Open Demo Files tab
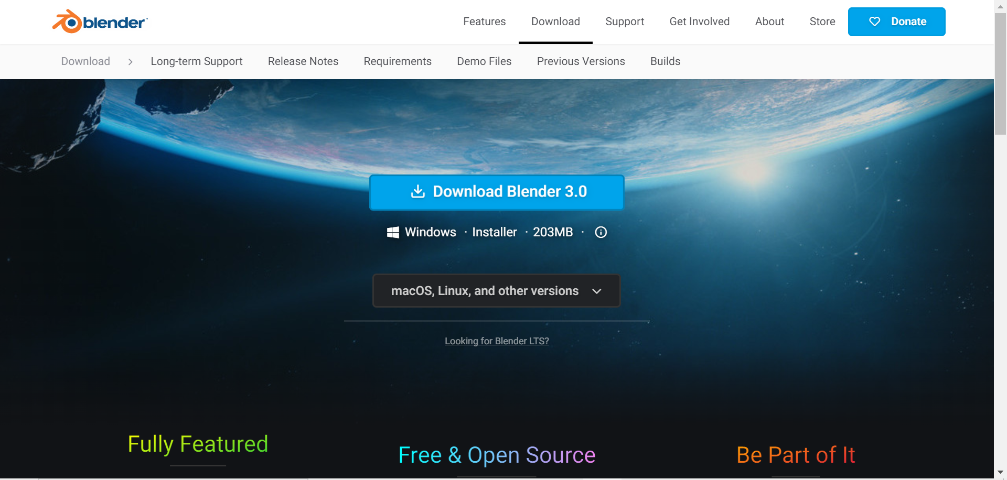The image size is (1007, 480). click(484, 61)
